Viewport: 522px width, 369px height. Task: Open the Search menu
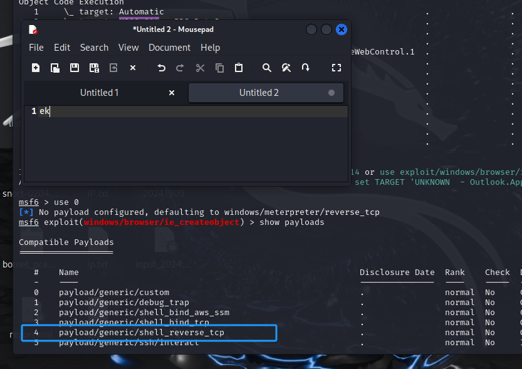[94, 48]
